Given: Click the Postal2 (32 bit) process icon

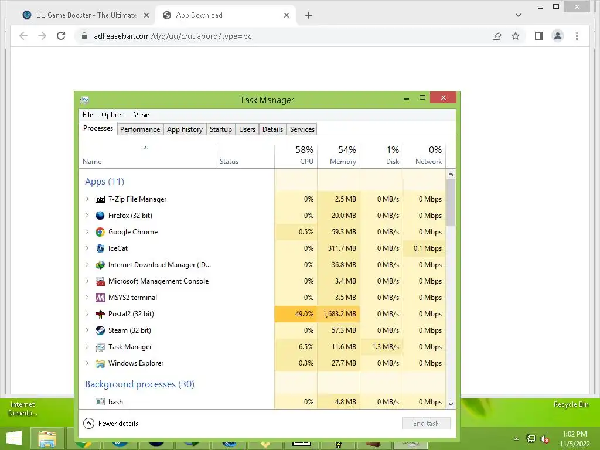Looking at the screenshot, I should [100, 314].
